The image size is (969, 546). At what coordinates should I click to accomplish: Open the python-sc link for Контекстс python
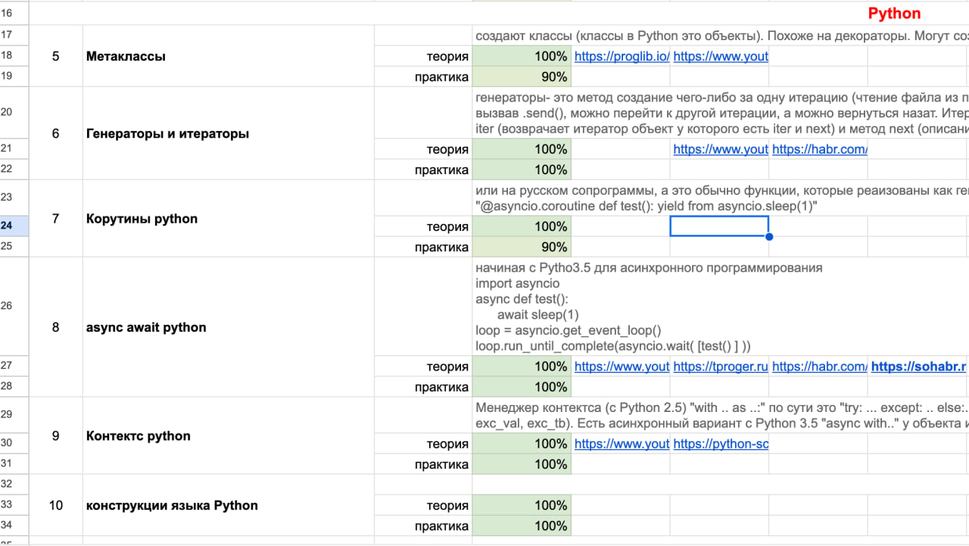tap(720, 444)
